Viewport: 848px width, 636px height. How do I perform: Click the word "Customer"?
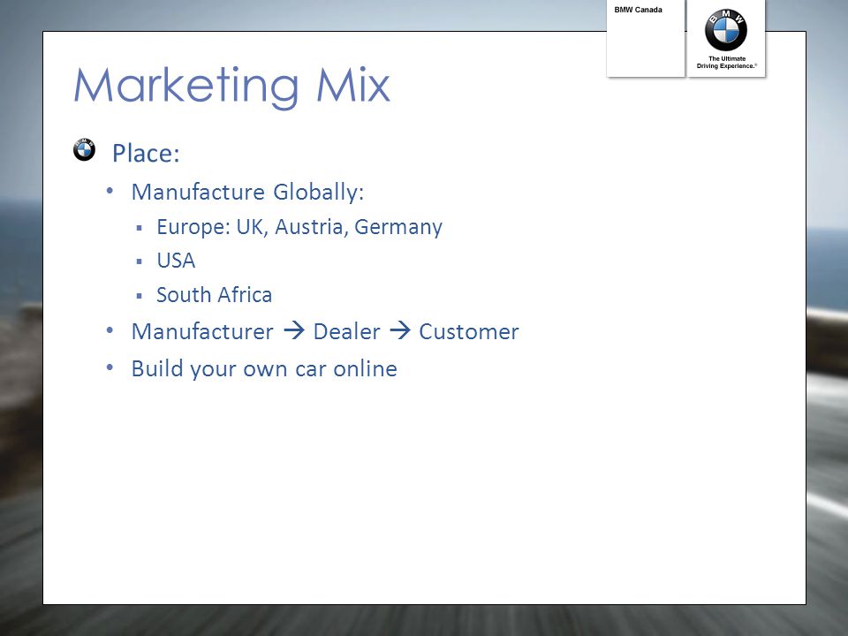(469, 331)
